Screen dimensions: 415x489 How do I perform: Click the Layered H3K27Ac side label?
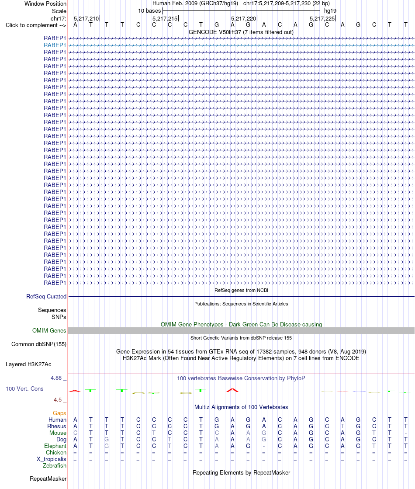click(28, 364)
